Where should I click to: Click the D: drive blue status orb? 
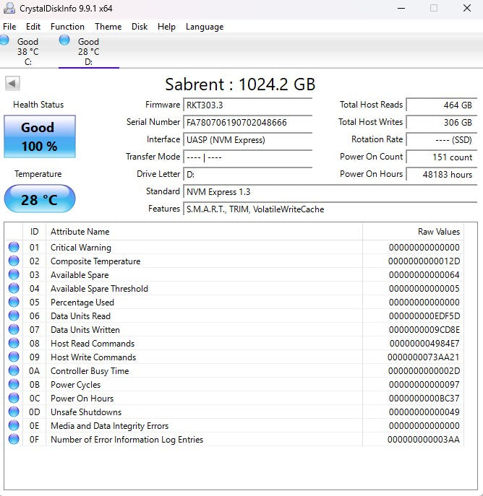[64, 40]
